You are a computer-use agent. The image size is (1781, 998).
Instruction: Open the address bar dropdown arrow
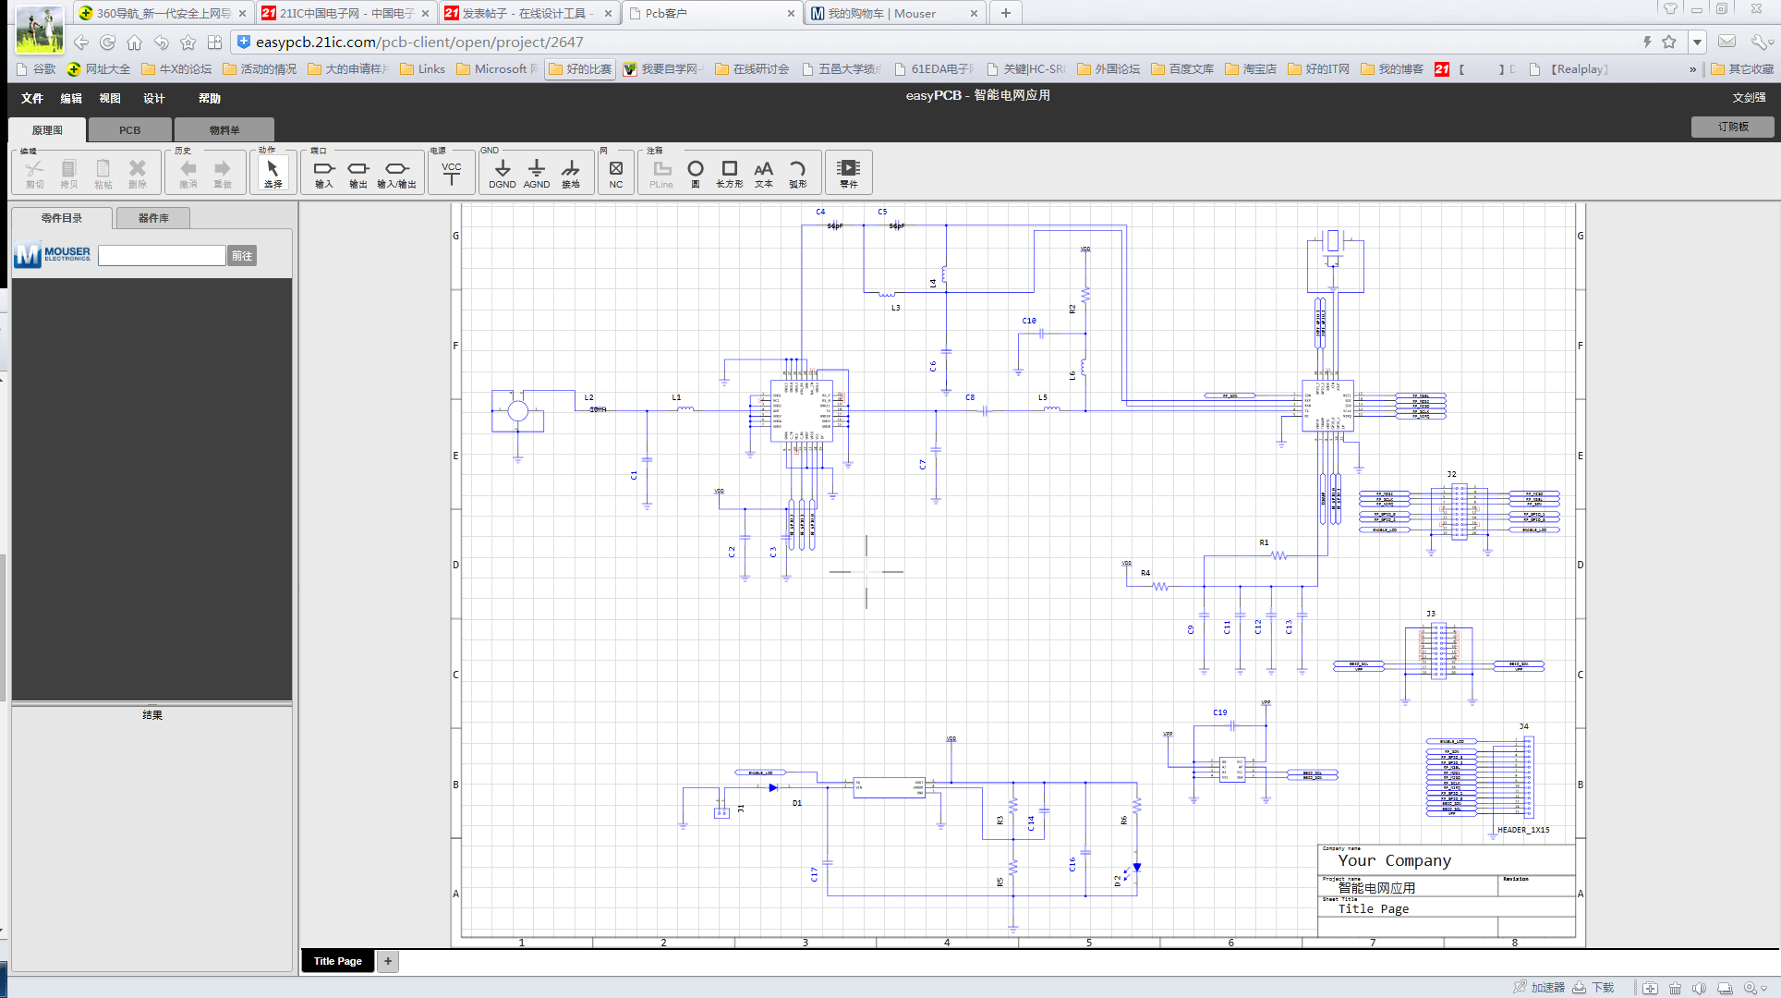[1697, 43]
